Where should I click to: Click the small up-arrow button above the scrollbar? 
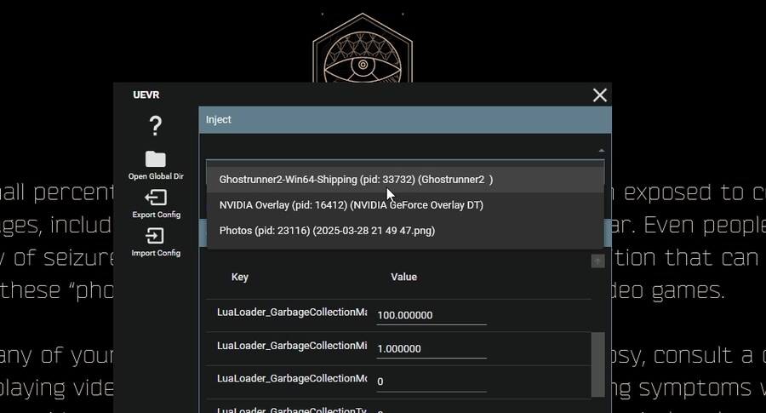[x=597, y=261]
